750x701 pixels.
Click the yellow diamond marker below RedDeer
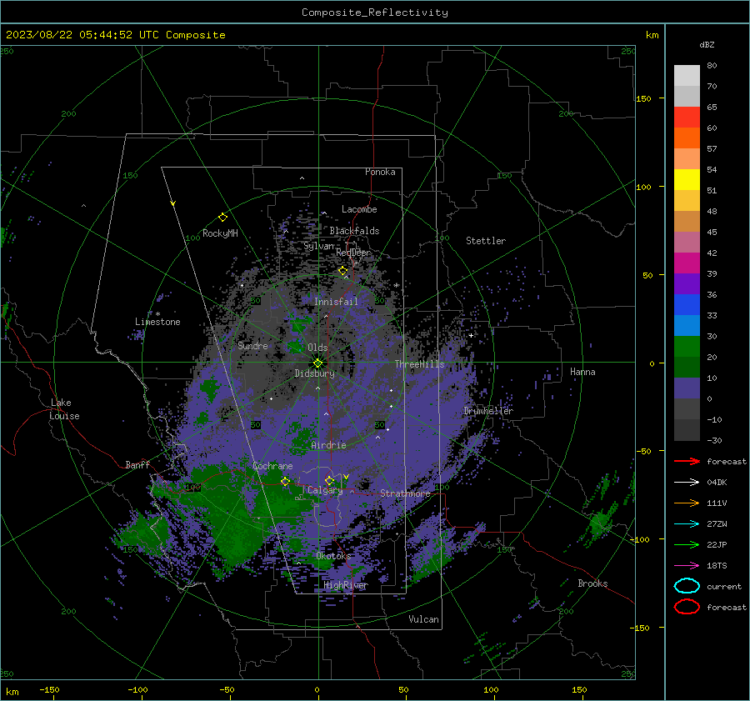(x=342, y=271)
